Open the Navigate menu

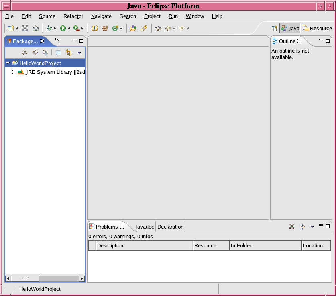click(101, 16)
